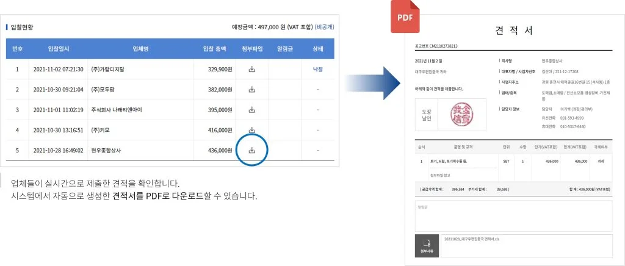Screen dimensions: 625x266
Task: Click the PDF date 2021년 11월 2일
Action: tap(428, 61)
